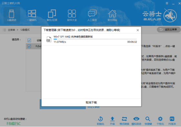
Task: Click the Win7 SP1 download progress bar
Action: tap(95, 39)
